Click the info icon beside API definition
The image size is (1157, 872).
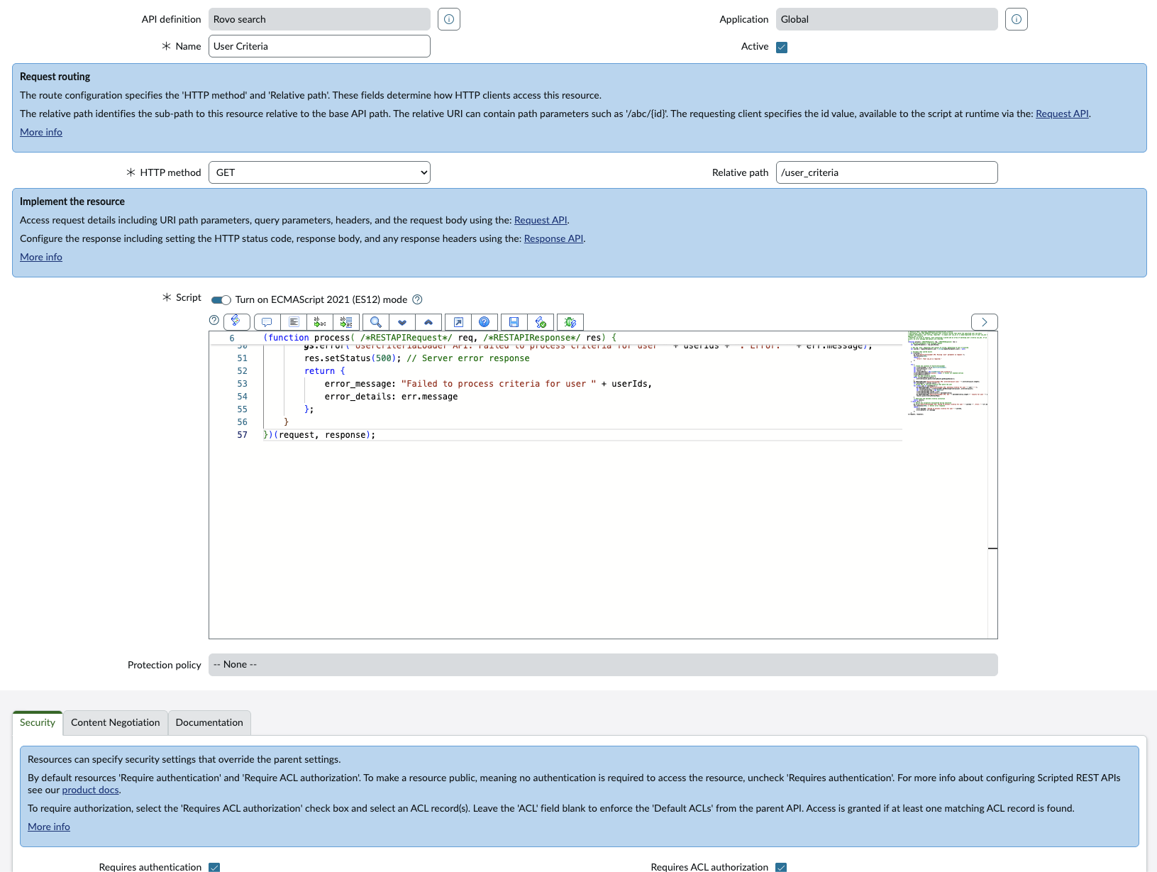point(449,19)
